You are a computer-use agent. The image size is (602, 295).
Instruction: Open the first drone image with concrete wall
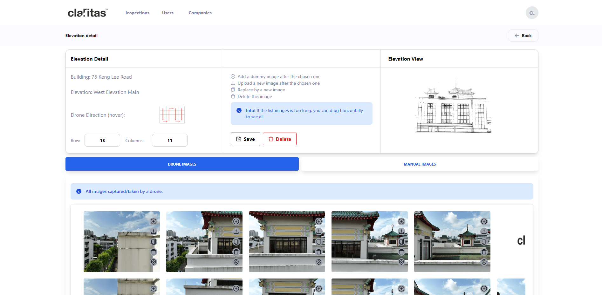click(x=122, y=242)
